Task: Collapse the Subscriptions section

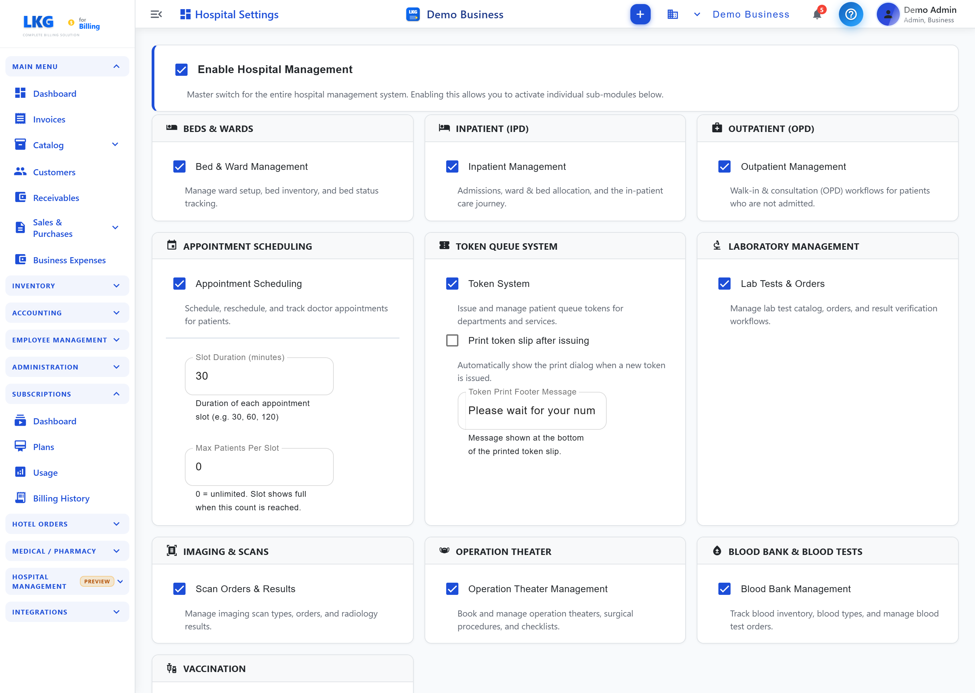Action: pyautogui.click(x=67, y=394)
